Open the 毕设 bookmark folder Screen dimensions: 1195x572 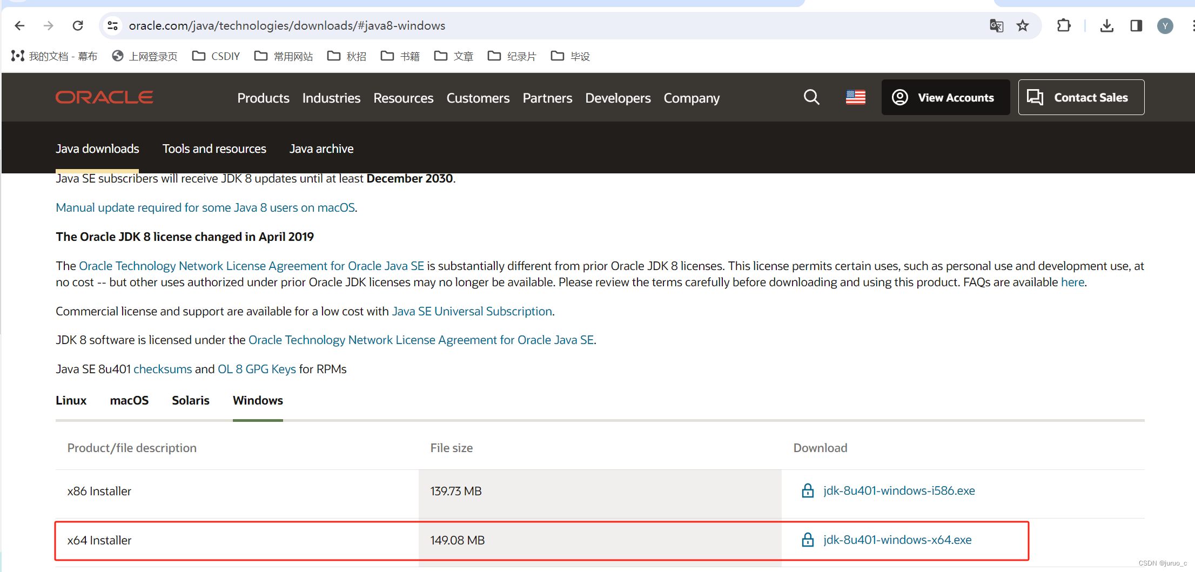(x=570, y=56)
